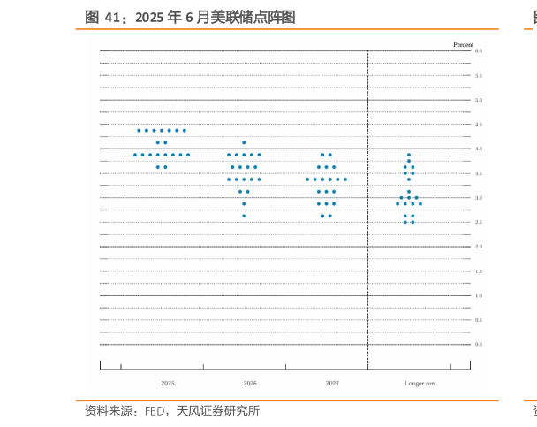This screenshot has height=427, width=537.
Task: Click the 3.0 y-axis tick label
Action: coord(478,198)
